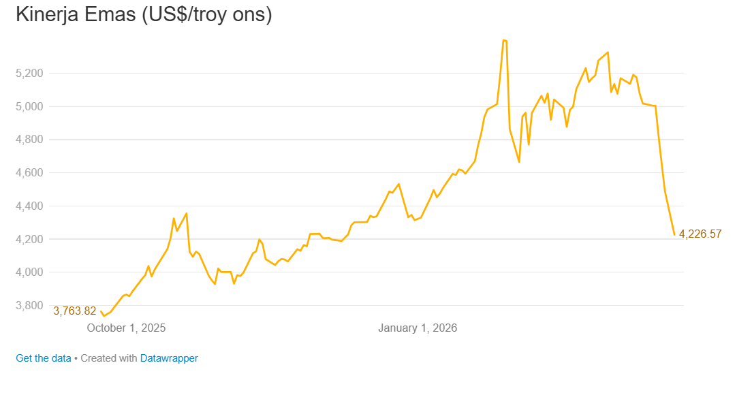Click the 4,600 y-axis label
This screenshot has height=393, width=737.
[x=29, y=173]
